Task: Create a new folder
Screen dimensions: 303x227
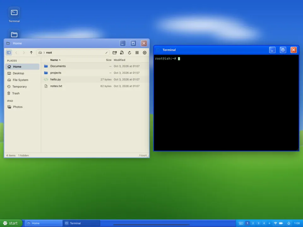Action: 115,53
